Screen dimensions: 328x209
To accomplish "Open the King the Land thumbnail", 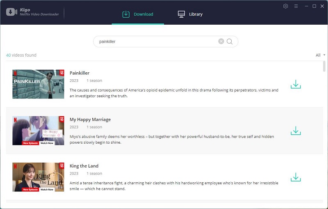I will tap(38, 177).
